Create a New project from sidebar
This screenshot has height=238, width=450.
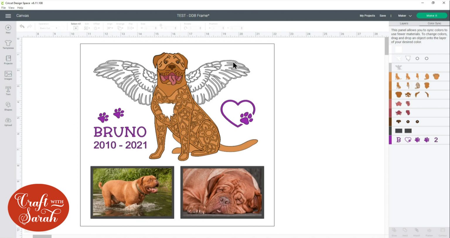tap(8, 29)
